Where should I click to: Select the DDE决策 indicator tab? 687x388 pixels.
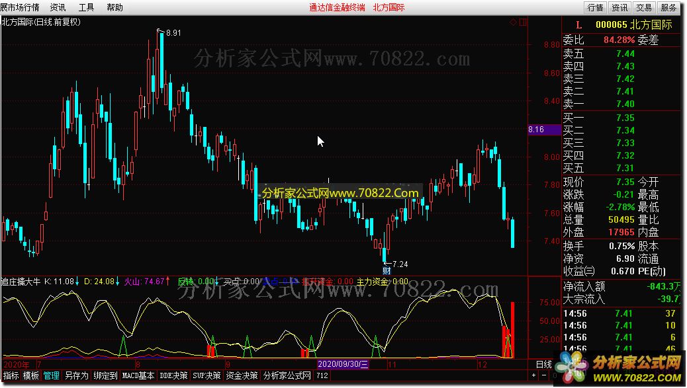173,375
